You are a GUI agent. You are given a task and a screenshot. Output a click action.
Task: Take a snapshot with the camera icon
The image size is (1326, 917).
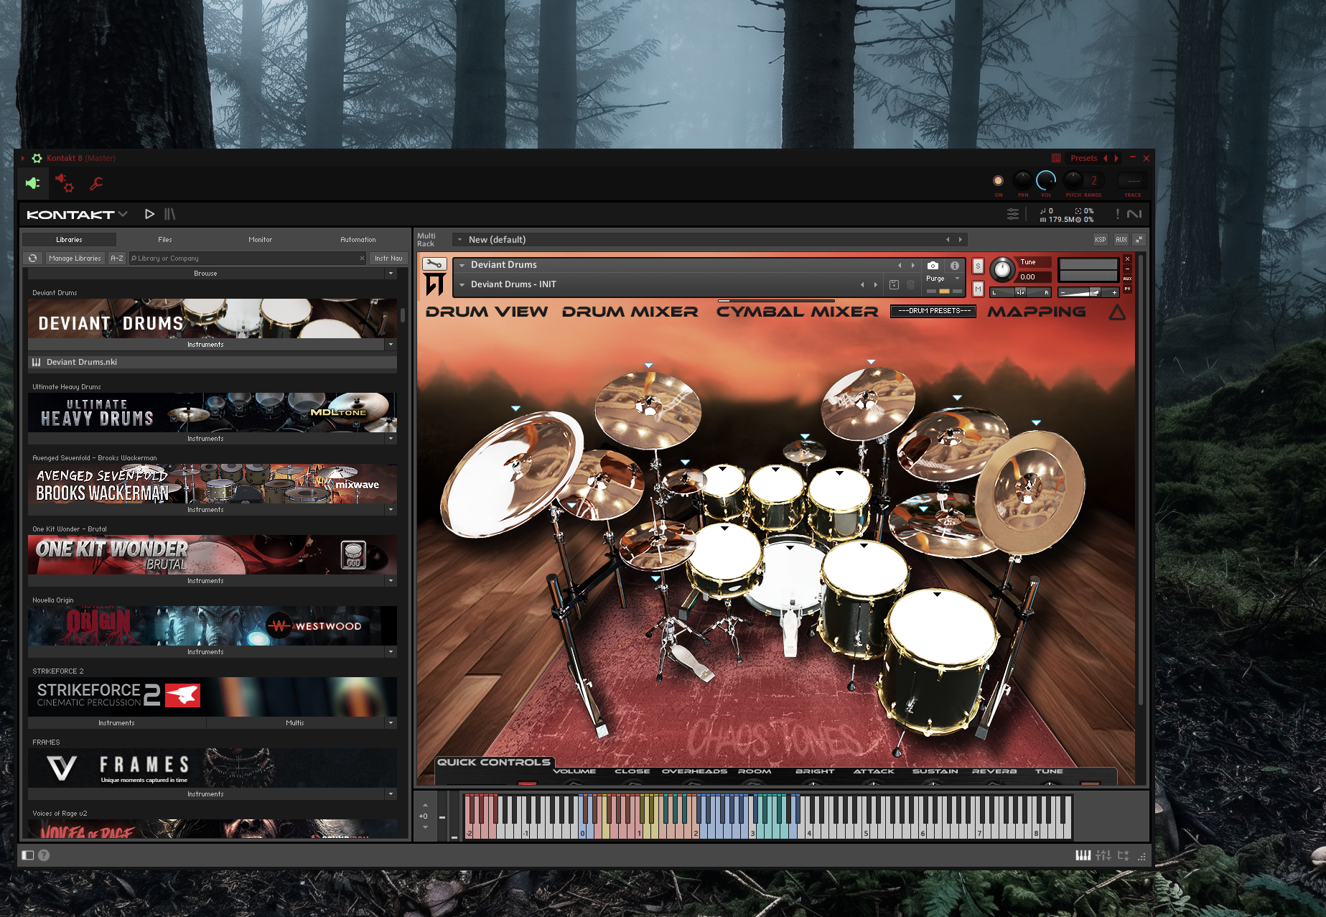[933, 266]
